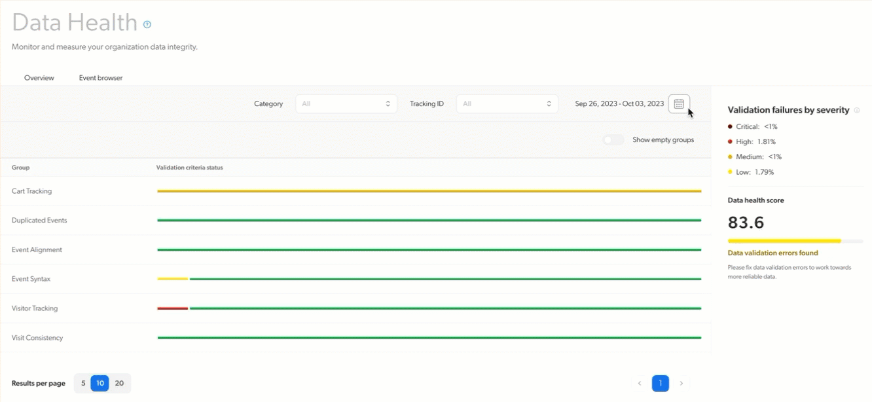The image size is (872, 402).
Task: Open the Validation failures severity info tooltip
Action: pos(857,109)
